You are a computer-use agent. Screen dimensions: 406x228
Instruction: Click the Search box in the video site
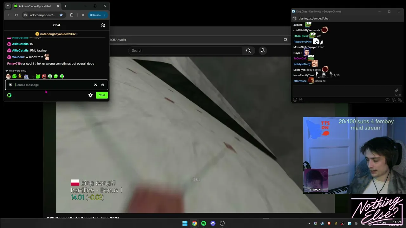[185, 51]
